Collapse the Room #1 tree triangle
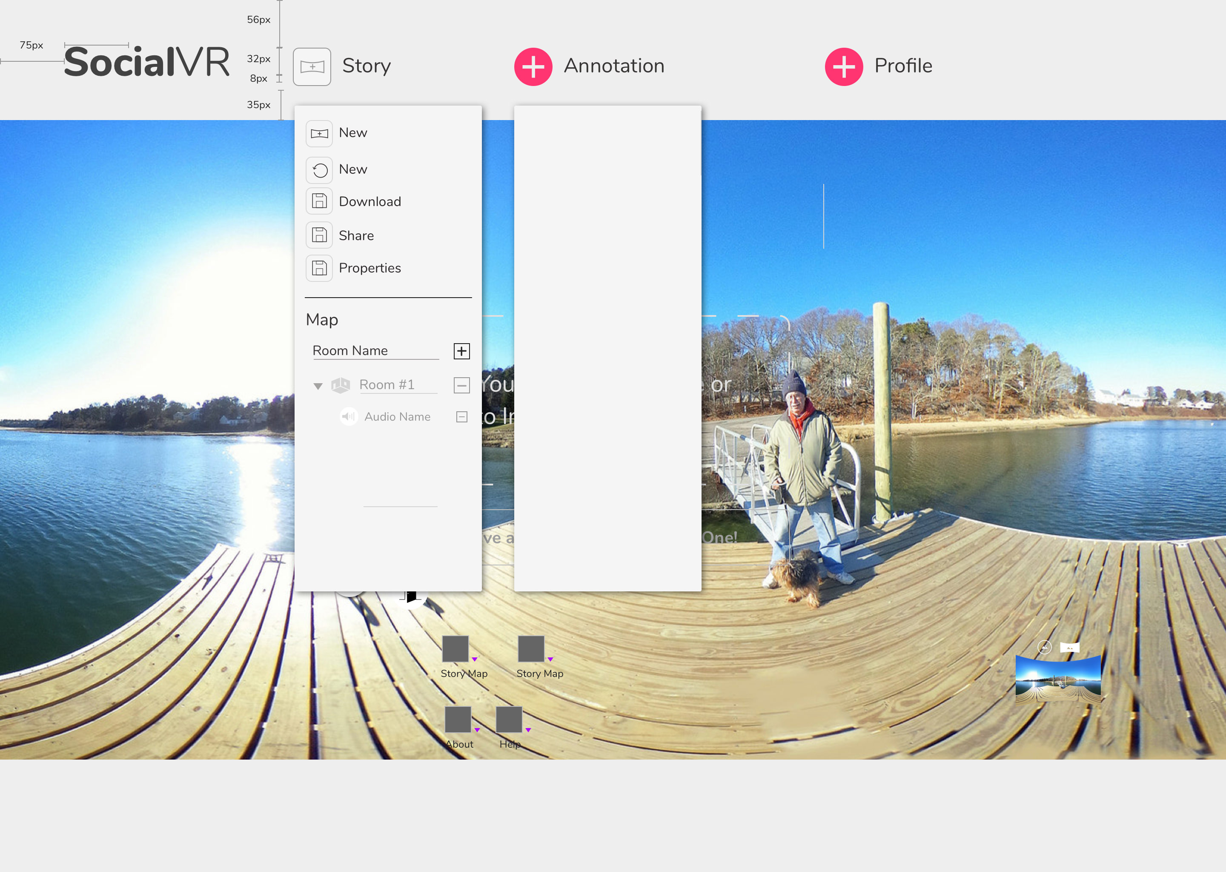1226x872 pixels. (x=318, y=386)
